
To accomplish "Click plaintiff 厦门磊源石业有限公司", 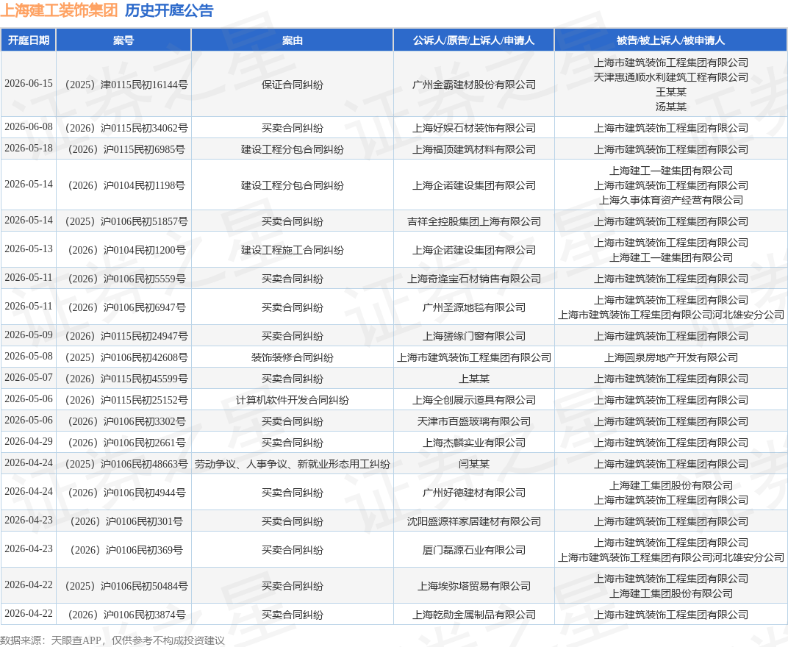I will pos(474,549).
